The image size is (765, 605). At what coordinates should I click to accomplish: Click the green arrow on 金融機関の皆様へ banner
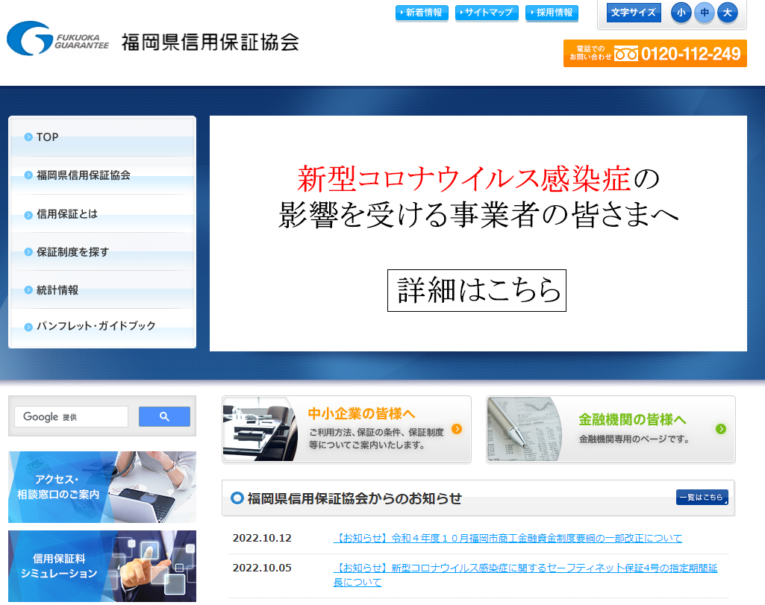click(720, 429)
